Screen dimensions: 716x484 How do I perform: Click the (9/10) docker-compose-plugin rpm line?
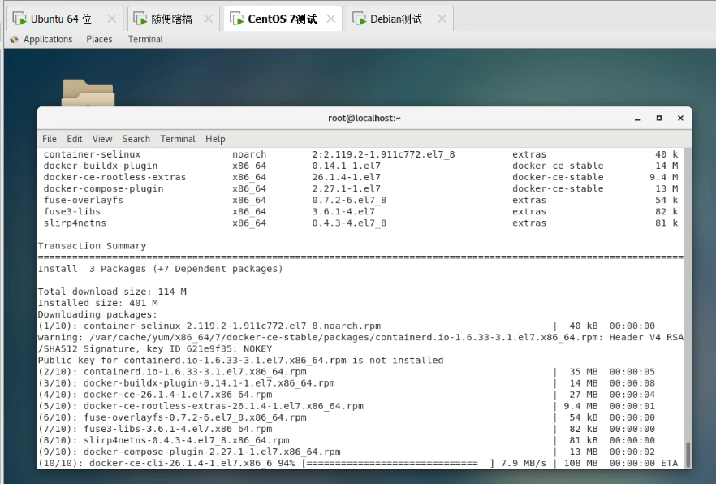347,452
